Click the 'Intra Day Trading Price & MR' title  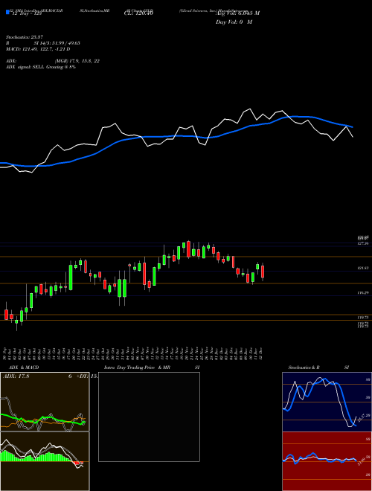(x=138, y=368)
